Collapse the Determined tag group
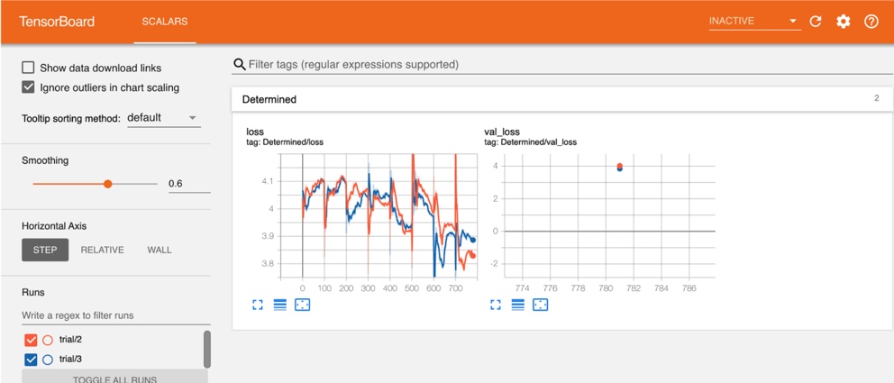The width and height of the screenshot is (894, 383). (561, 99)
